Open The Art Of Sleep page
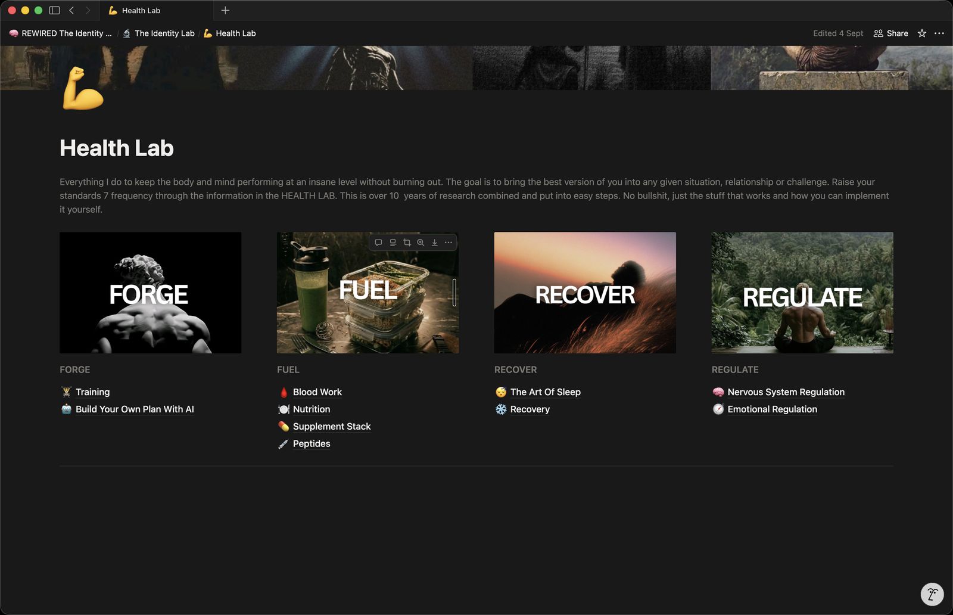The image size is (953, 615). tap(538, 392)
